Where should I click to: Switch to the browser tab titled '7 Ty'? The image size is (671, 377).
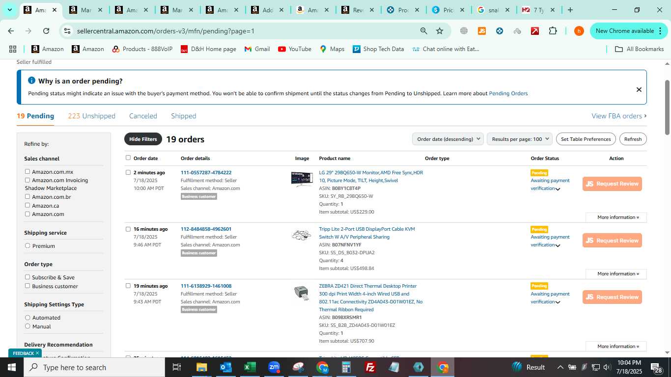[x=538, y=10]
